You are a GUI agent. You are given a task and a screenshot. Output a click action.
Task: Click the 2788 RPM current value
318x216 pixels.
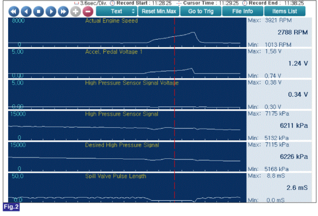[x=293, y=32]
